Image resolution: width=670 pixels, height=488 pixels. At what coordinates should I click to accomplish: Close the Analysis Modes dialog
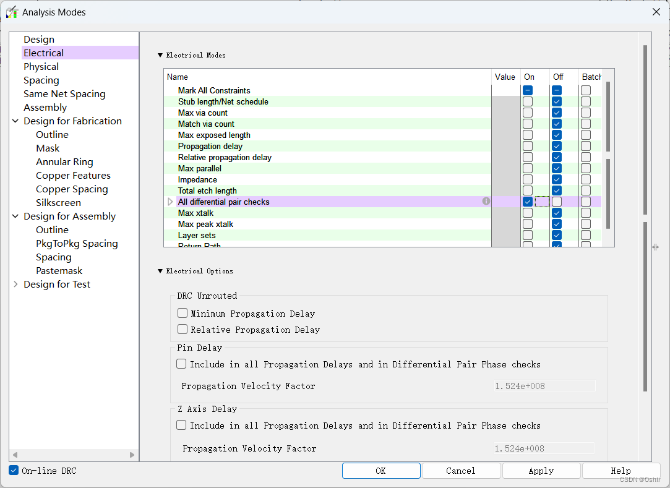pos(656,12)
